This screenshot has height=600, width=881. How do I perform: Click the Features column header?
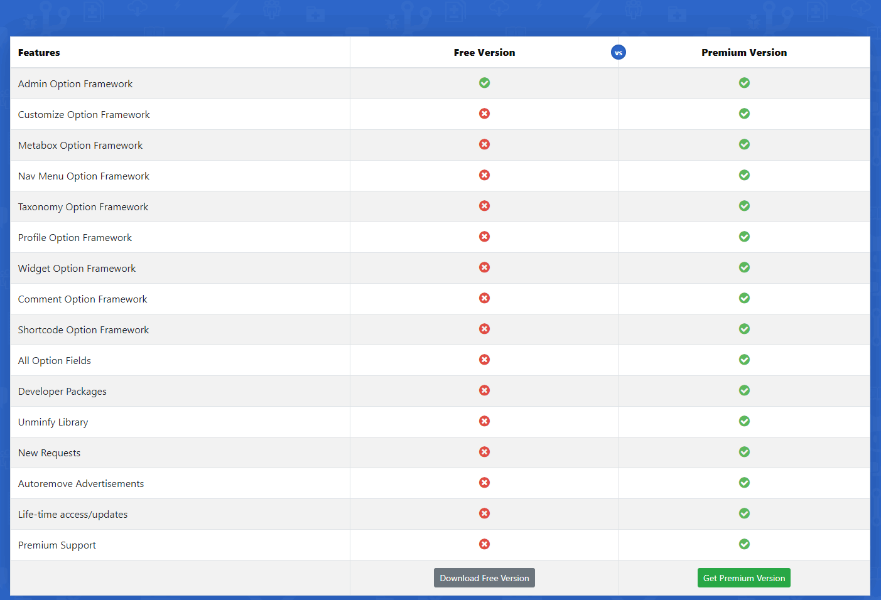[39, 53]
